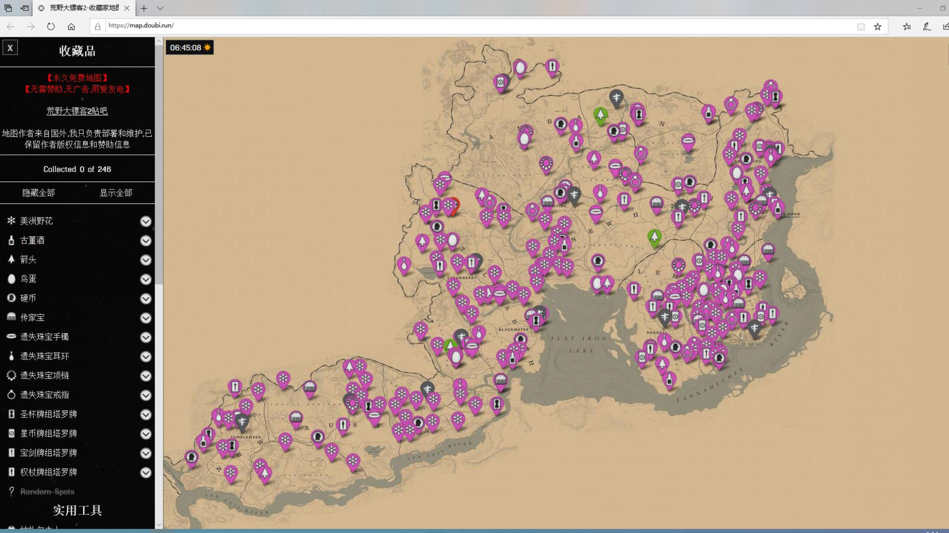Image resolution: width=949 pixels, height=533 pixels.
Task: Click the coin marker at far southwest corner
Action: point(191,458)
